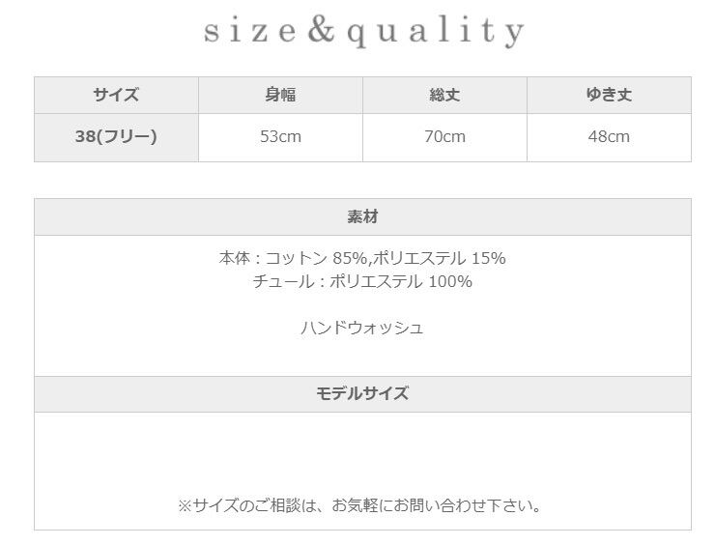The height and width of the screenshot is (545, 715).
Task: Select the モデルサイズ section header
Action: [362, 393]
